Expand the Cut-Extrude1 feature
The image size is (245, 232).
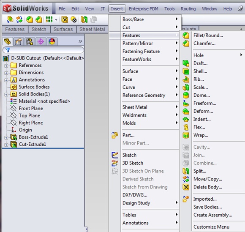(x=6, y=145)
